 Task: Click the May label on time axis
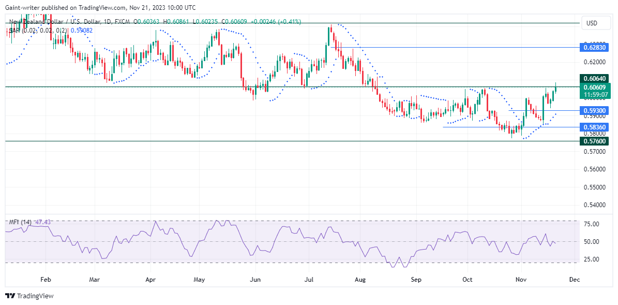200,279
